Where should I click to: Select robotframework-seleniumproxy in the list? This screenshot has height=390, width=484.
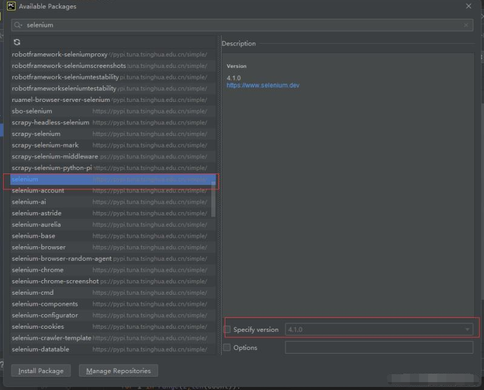tap(113, 55)
